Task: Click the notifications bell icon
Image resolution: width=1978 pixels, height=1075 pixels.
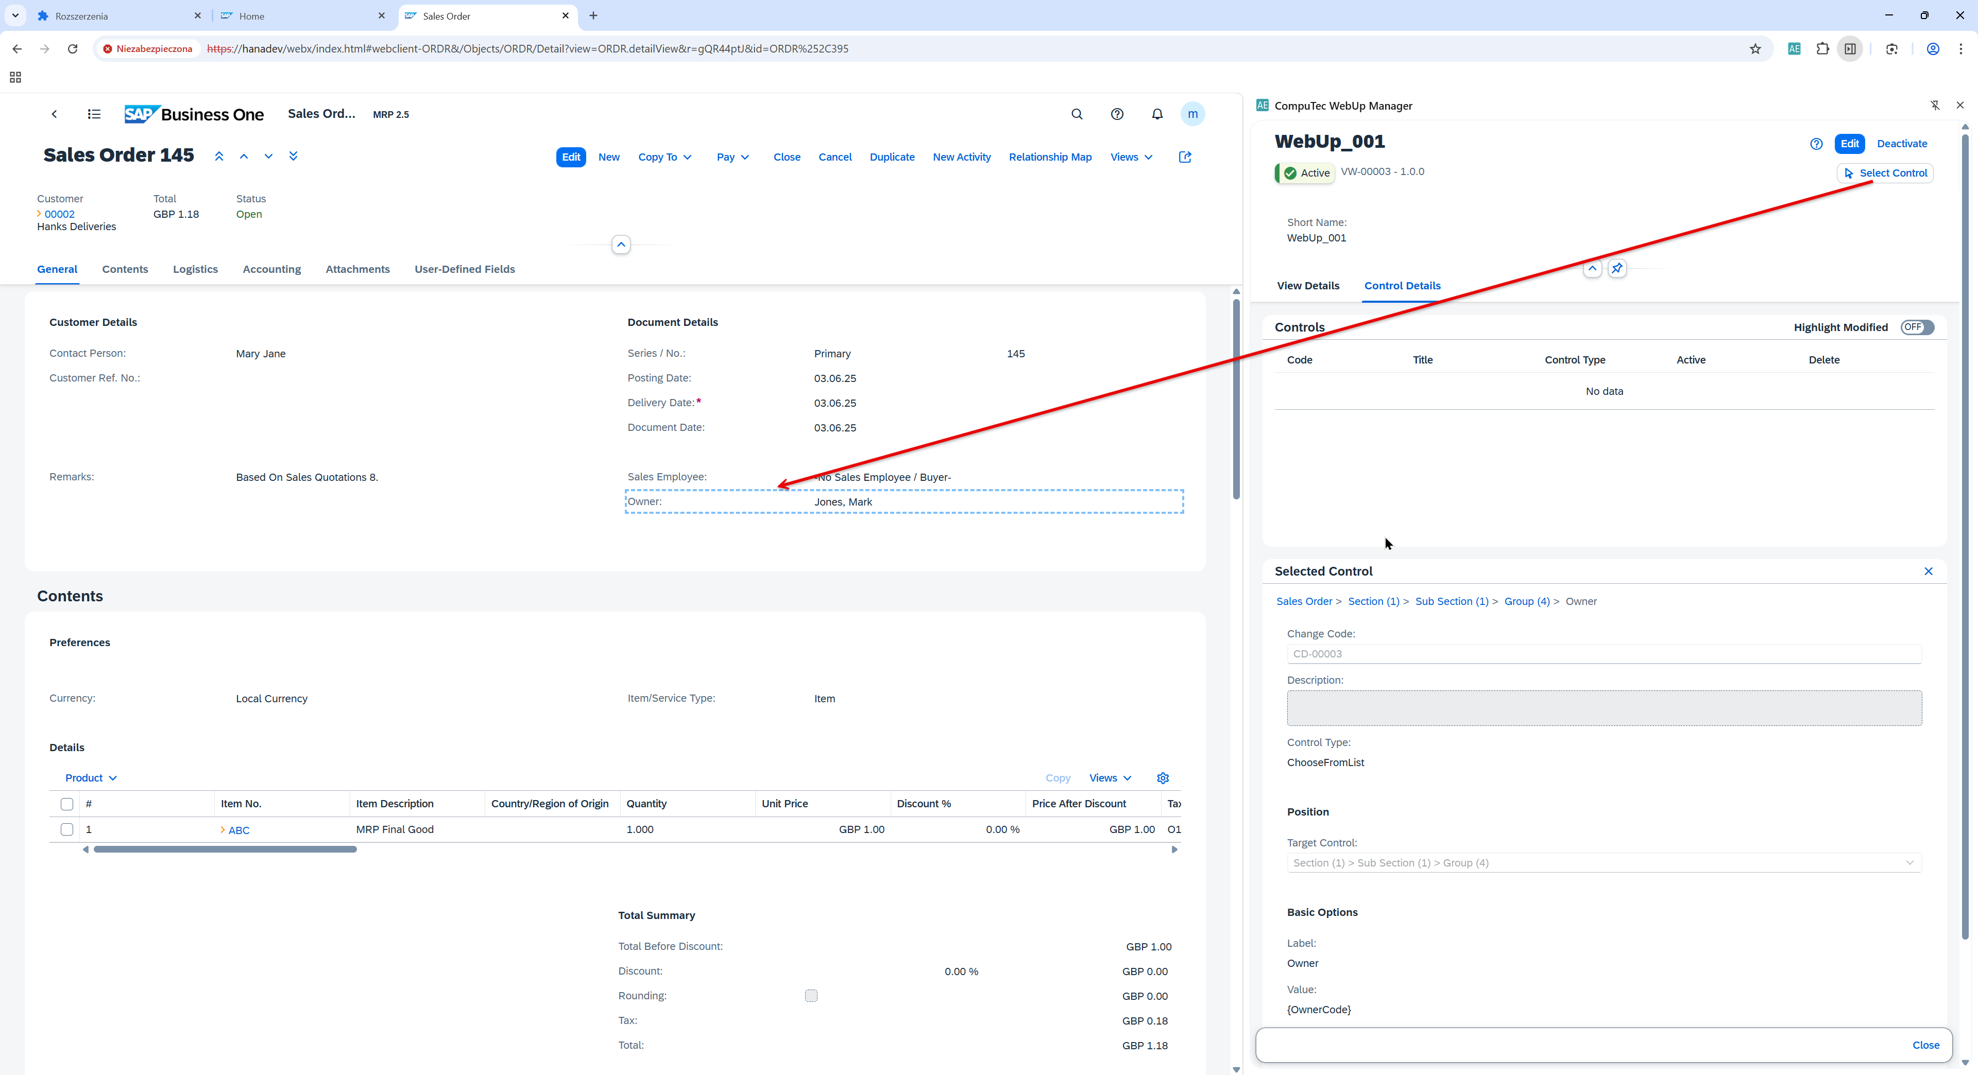Action: tap(1156, 114)
